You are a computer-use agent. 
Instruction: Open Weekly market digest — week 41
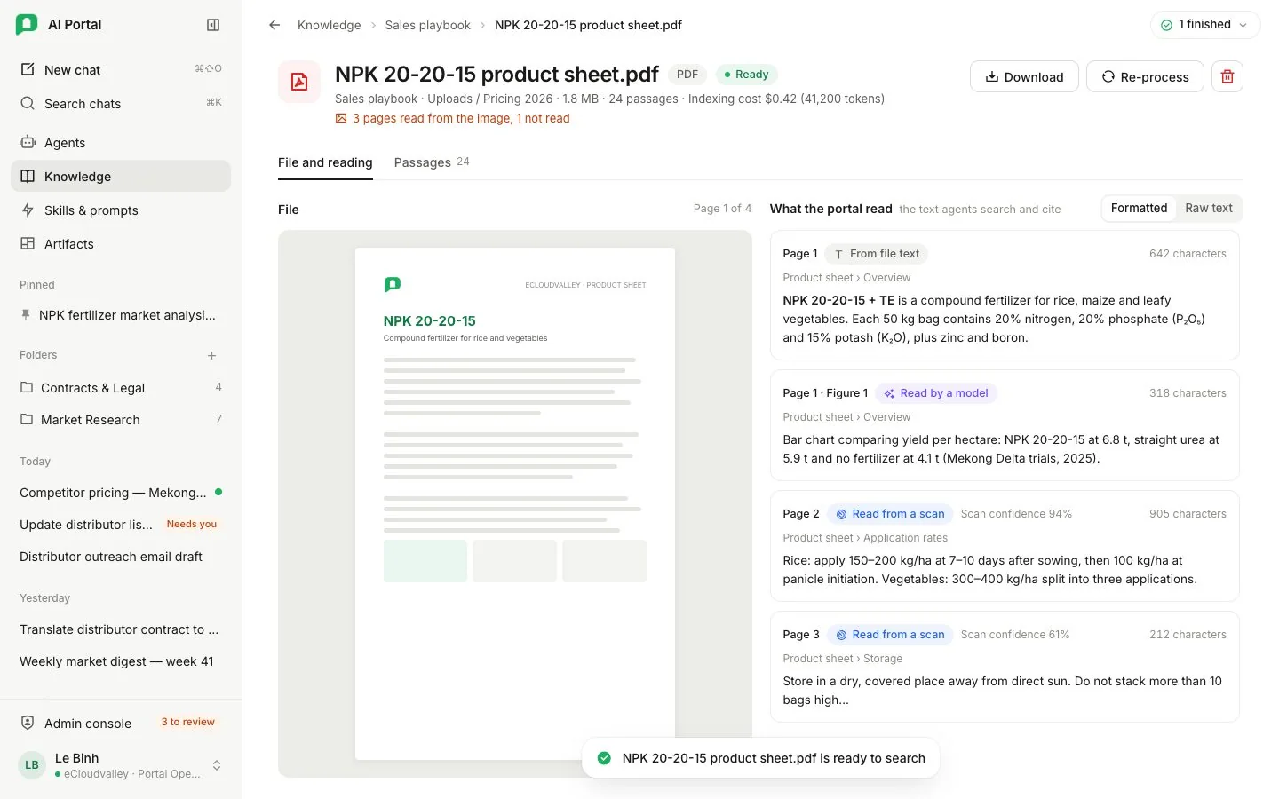(x=121, y=661)
